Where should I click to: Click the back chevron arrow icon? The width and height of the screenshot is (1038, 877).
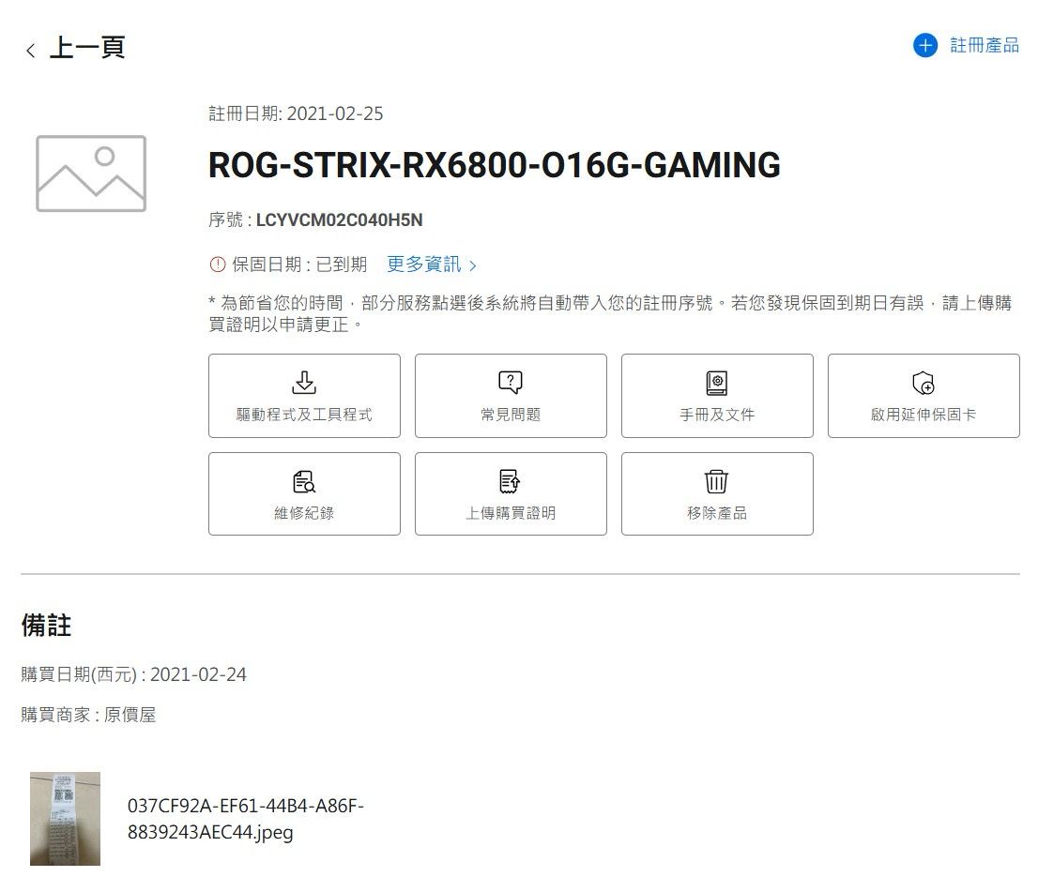tap(31, 51)
